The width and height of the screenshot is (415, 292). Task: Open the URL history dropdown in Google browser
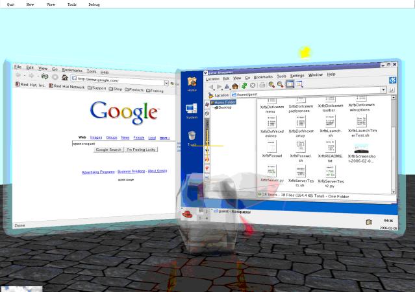(166, 83)
